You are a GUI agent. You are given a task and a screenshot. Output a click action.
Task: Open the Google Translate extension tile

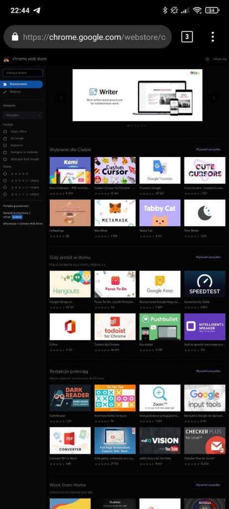pos(160,170)
